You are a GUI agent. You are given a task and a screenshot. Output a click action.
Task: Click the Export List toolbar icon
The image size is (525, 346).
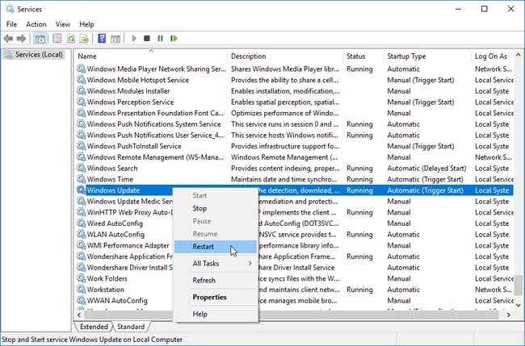[84, 39]
